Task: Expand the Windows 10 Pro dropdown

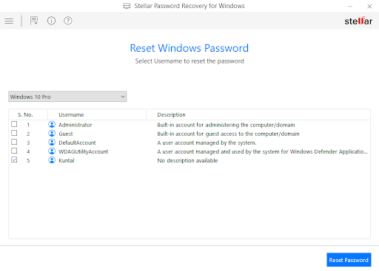Action: pos(67,97)
